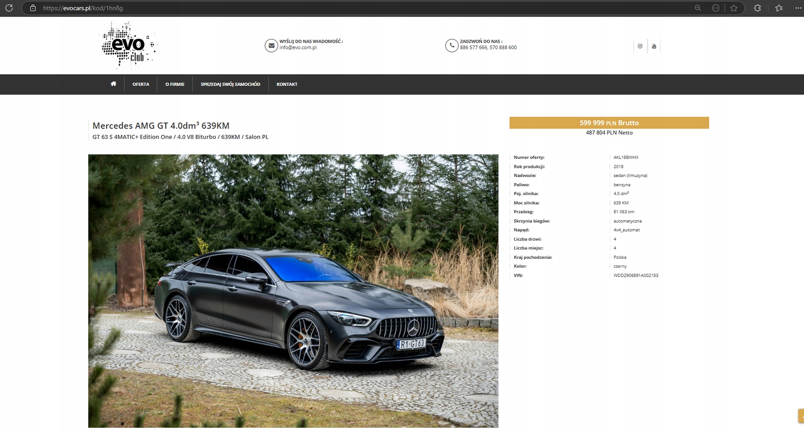Image resolution: width=804 pixels, height=432 pixels.
Task: Open the browser zoom out magnifier
Action: (698, 8)
